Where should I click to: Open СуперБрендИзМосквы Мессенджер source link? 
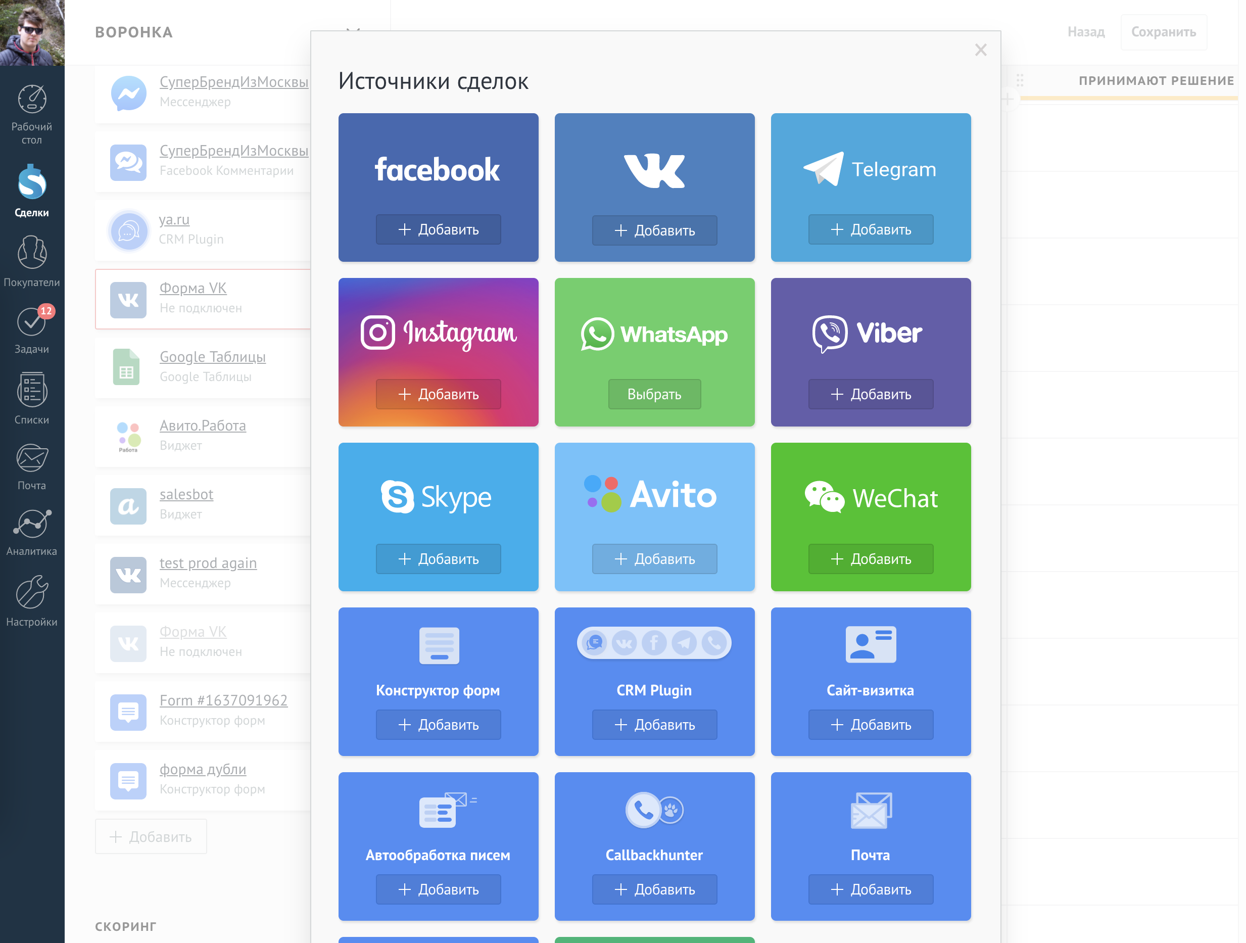(x=234, y=82)
